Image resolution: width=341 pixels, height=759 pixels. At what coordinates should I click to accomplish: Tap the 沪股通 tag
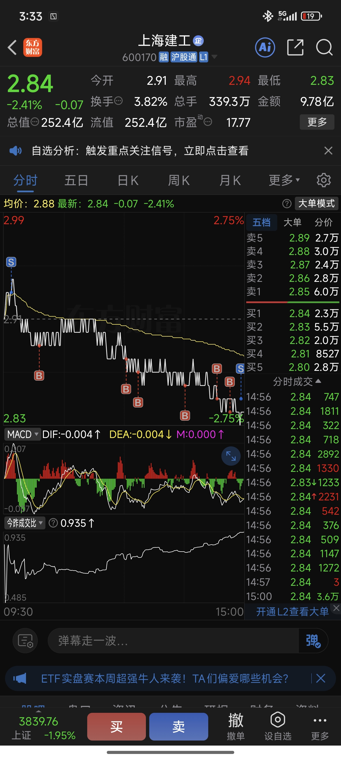pyautogui.click(x=184, y=57)
